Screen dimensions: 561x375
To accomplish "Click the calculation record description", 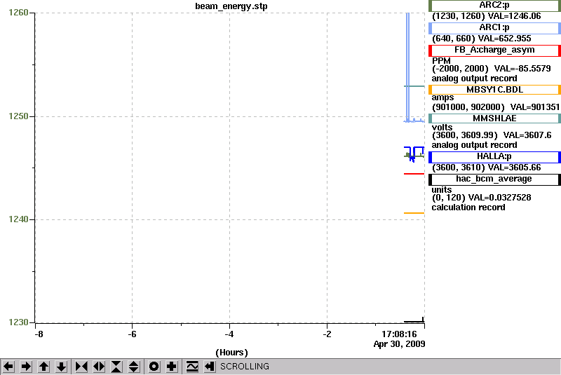I will 468,207.
